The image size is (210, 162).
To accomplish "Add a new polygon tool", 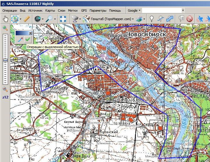I will coord(170,19).
